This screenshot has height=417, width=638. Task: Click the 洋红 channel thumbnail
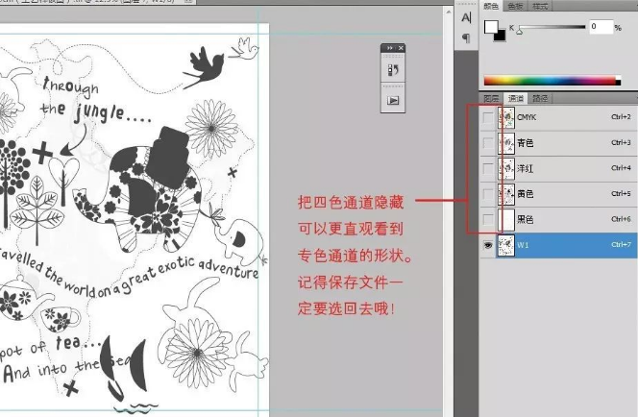pyautogui.click(x=506, y=169)
